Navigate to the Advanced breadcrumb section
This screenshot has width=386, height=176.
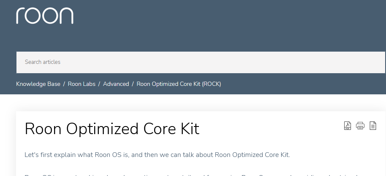click(x=116, y=84)
